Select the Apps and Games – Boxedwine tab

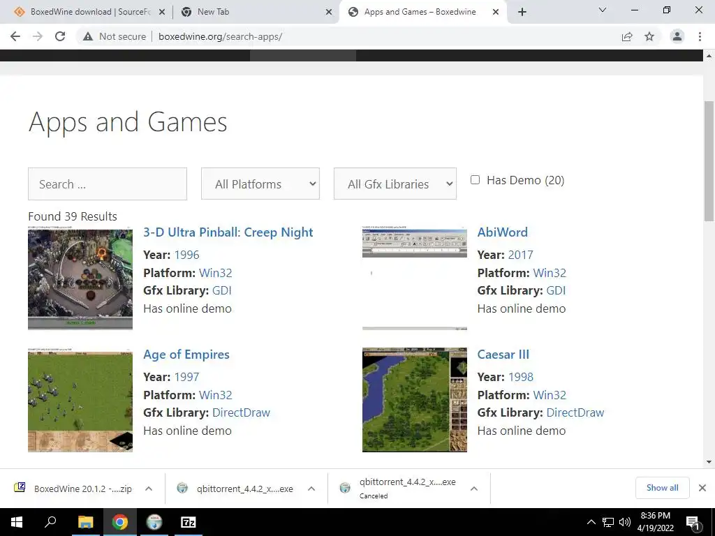coord(420,13)
